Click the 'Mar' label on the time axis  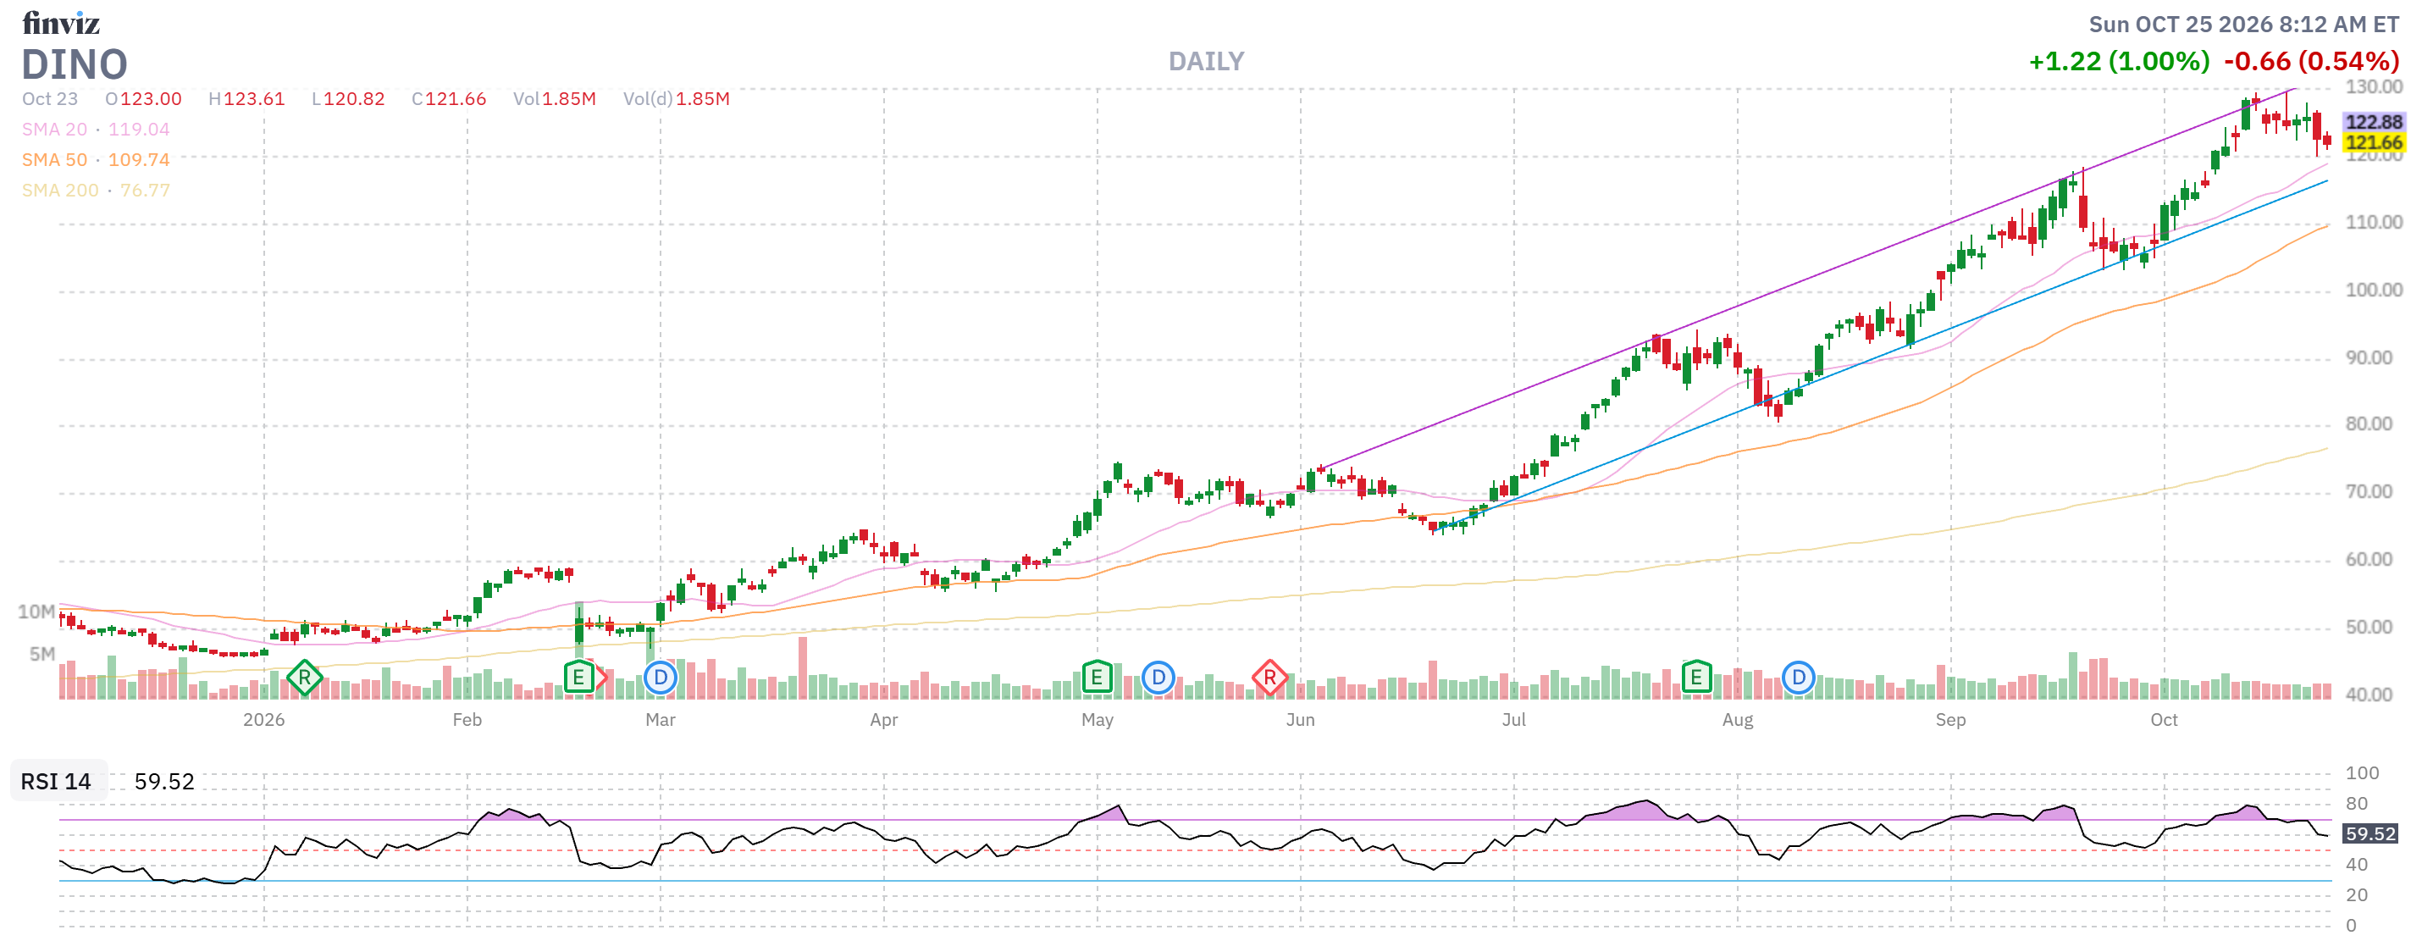point(660,720)
